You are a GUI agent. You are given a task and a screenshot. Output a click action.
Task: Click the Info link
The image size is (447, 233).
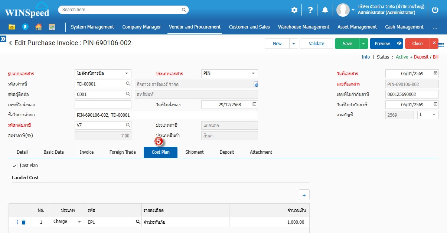(366, 57)
